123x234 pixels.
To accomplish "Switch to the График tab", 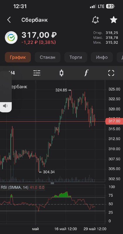I will click(x=18, y=57).
